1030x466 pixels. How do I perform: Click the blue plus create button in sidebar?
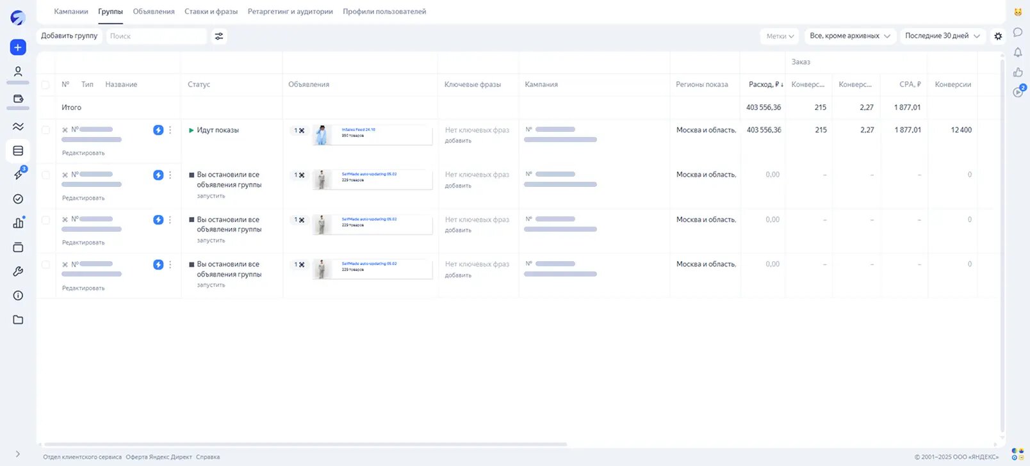pos(18,47)
